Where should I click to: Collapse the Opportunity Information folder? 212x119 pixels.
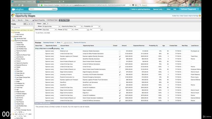point(12,41)
